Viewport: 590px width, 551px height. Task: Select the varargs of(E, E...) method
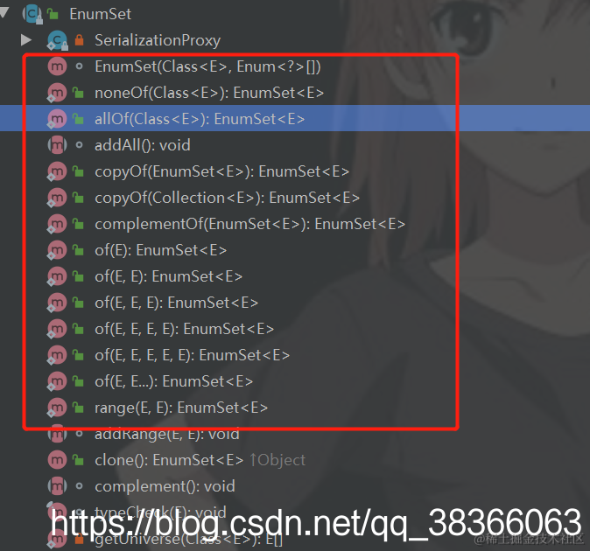click(174, 381)
